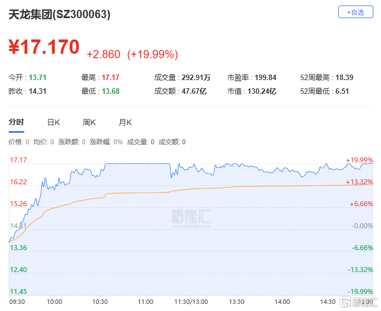Click the 15.26 price axis label
The width and height of the screenshot is (381, 311).
point(18,203)
